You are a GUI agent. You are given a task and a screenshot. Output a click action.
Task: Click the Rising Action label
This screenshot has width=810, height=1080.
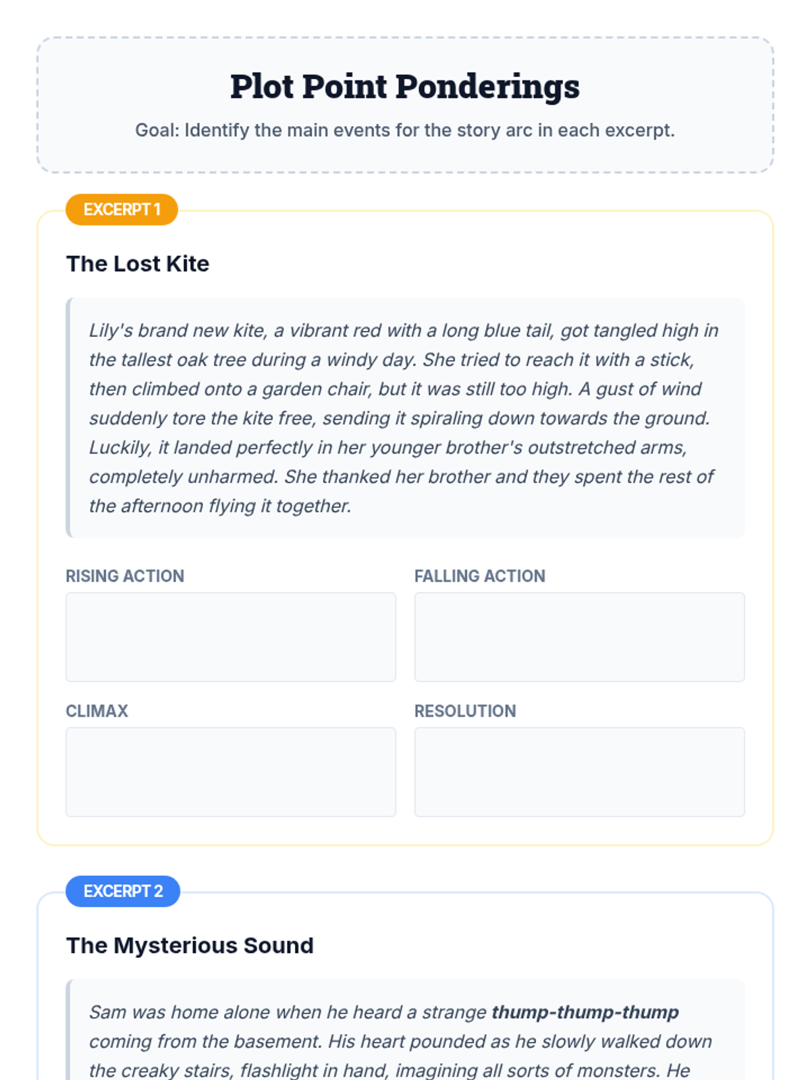pyautogui.click(x=125, y=576)
